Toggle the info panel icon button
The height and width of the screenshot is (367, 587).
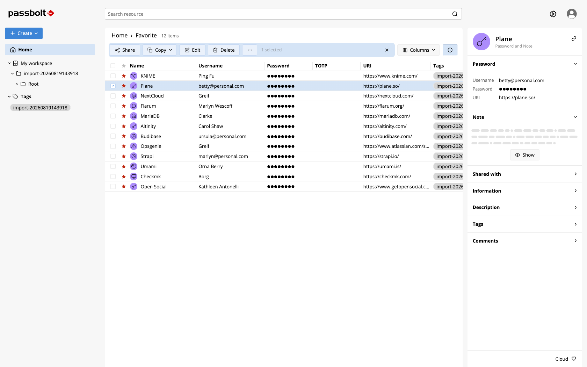click(x=450, y=50)
